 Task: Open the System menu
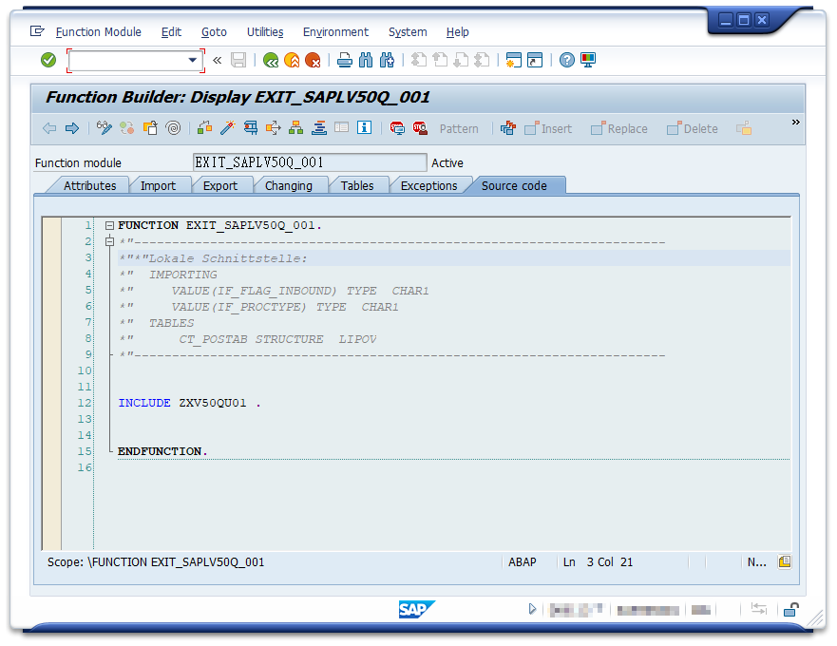click(408, 32)
